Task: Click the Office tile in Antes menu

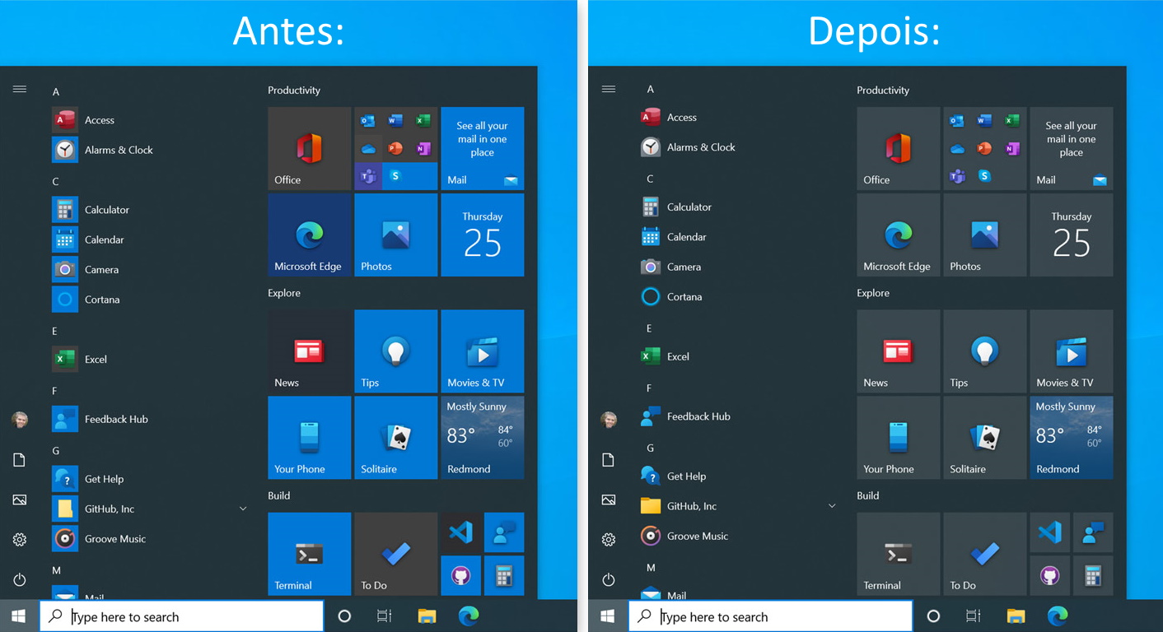Action: click(310, 149)
